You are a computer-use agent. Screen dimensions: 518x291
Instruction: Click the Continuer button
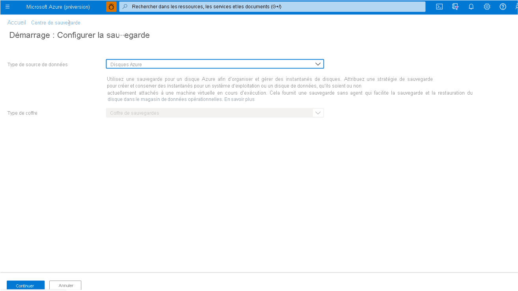(25, 285)
